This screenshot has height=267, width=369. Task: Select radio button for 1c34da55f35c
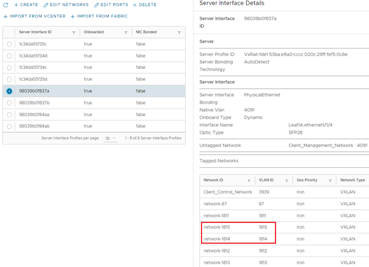click(9, 44)
